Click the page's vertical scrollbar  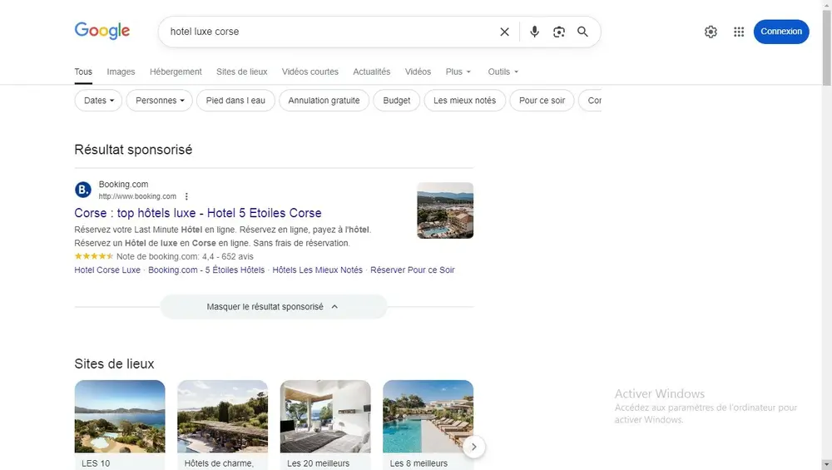[x=825, y=250]
